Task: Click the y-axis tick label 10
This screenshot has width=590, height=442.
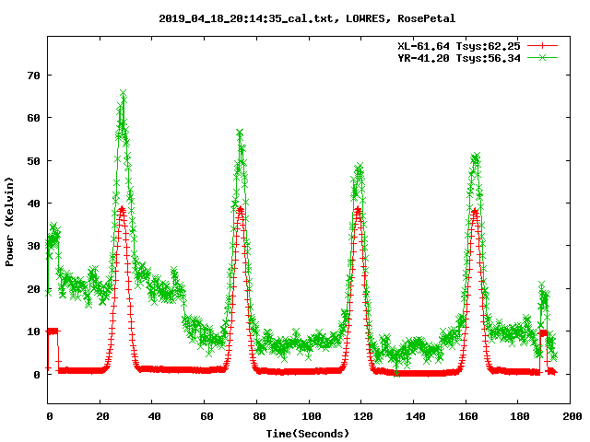Action: (x=33, y=331)
